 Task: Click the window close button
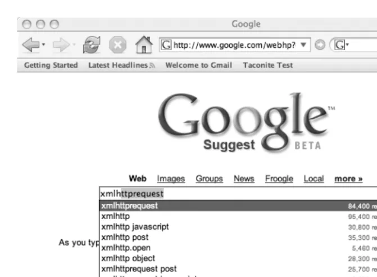point(27,24)
